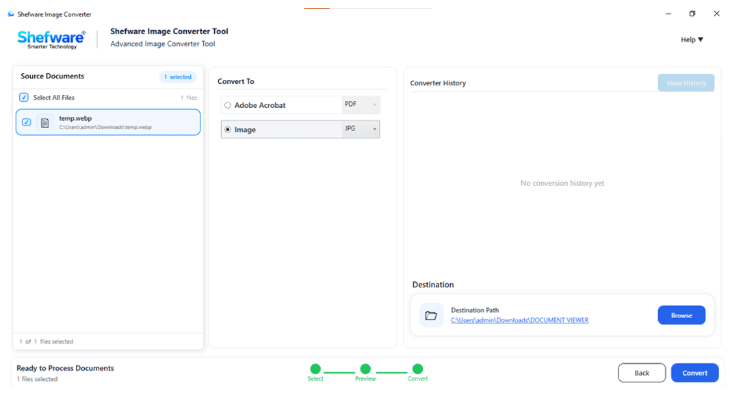Viewport: 730px width, 396px height.
Task: Click the green Convert step circle
Action: tap(417, 369)
